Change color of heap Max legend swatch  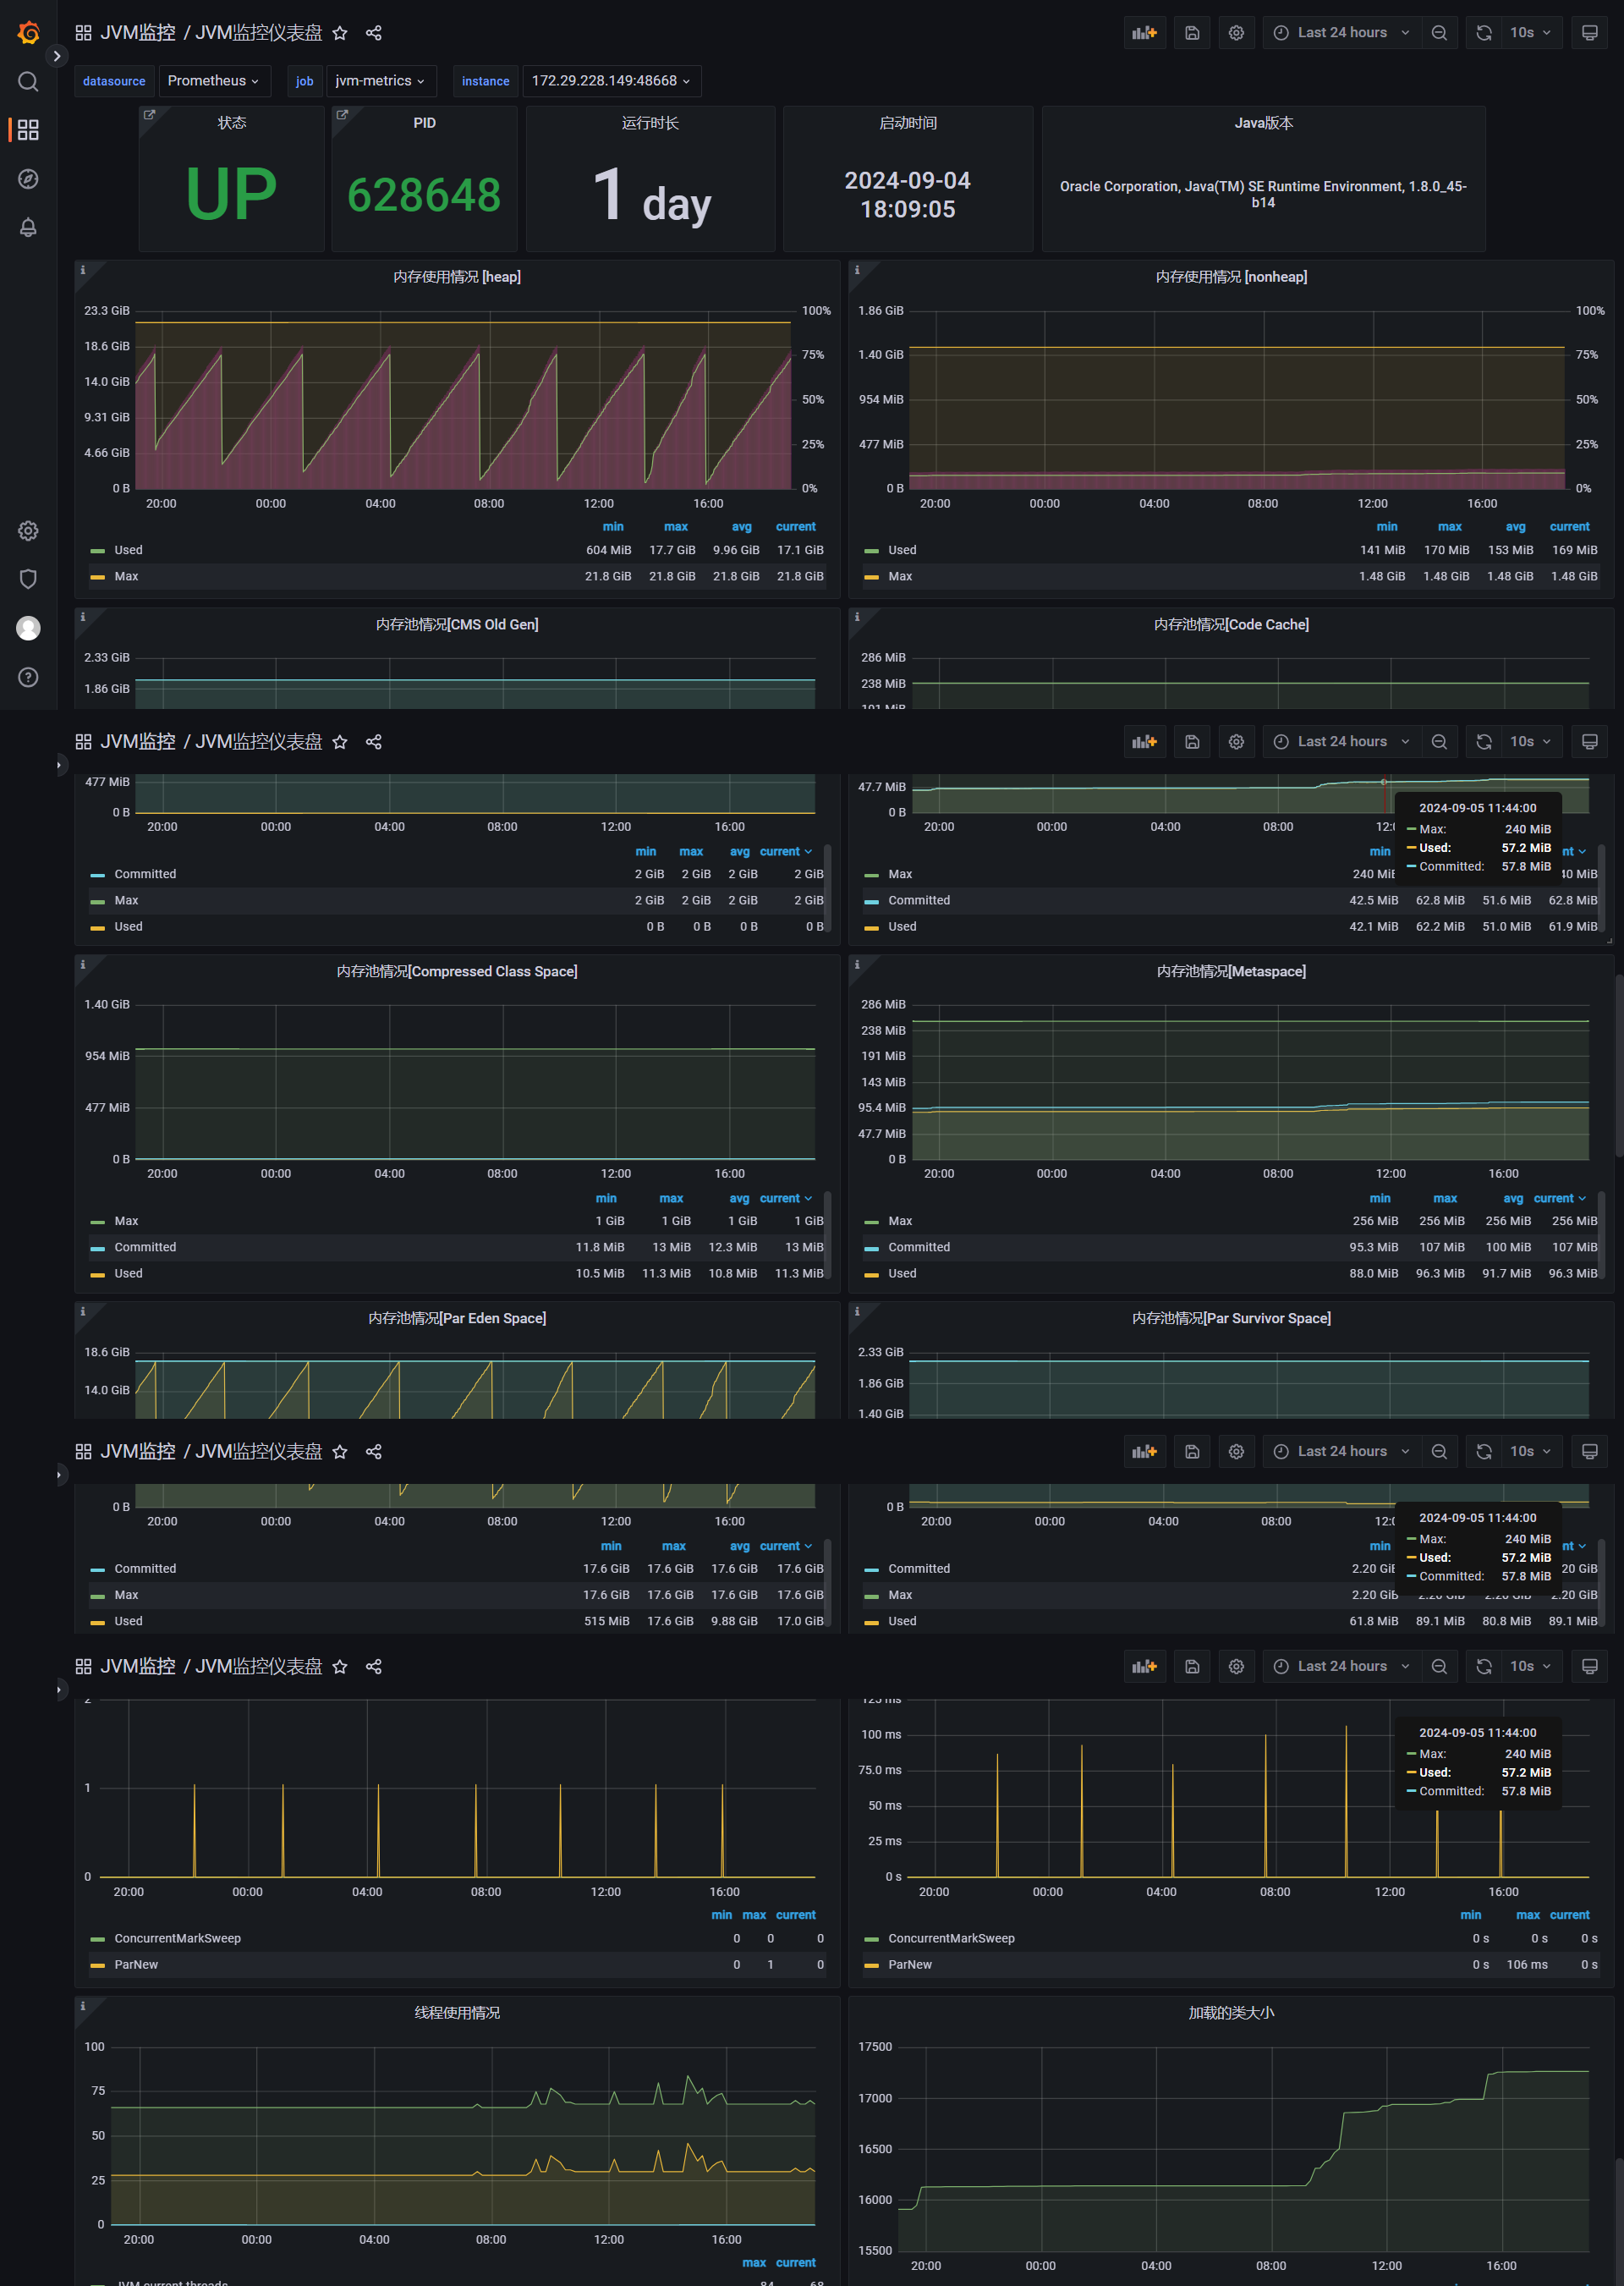pyautogui.click(x=97, y=577)
